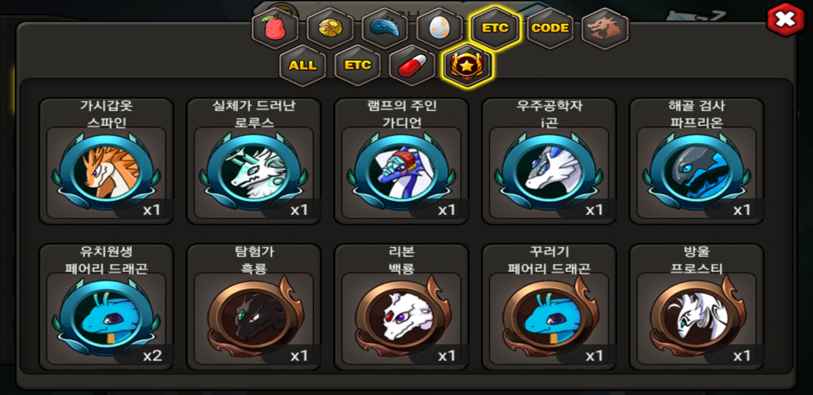Select the ETC sub-filter button
The height and width of the screenshot is (395, 813).
click(357, 65)
